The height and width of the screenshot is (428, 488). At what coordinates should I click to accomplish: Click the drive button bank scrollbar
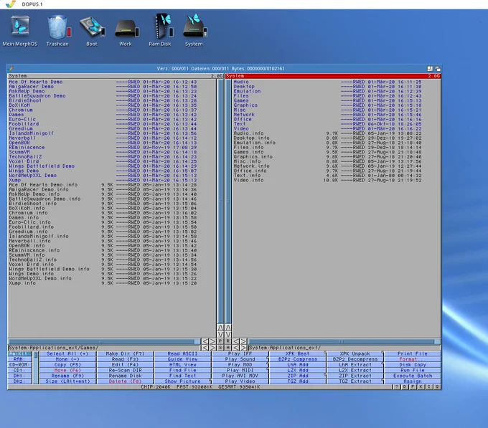35,368
